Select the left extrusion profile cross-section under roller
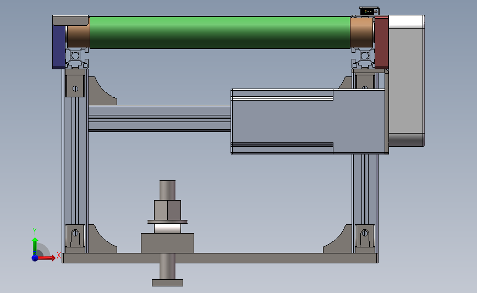Screen dimensions: 477x293 click(x=76, y=58)
